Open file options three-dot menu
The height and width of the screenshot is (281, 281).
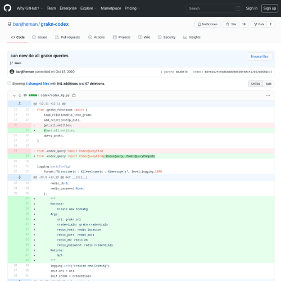pos(268,96)
